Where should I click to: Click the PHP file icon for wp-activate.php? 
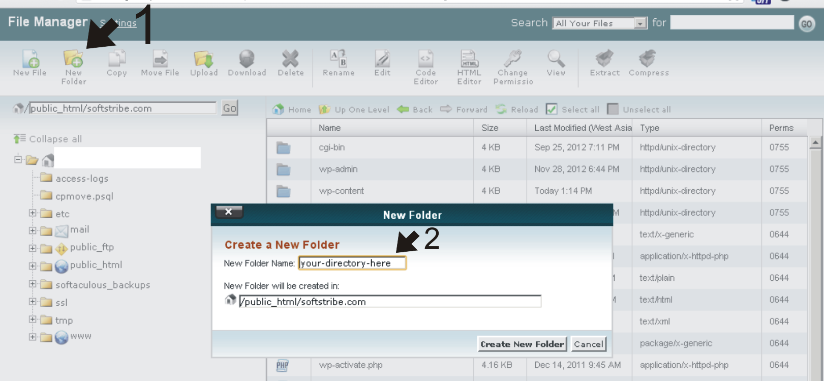pyautogui.click(x=283, y=365)
